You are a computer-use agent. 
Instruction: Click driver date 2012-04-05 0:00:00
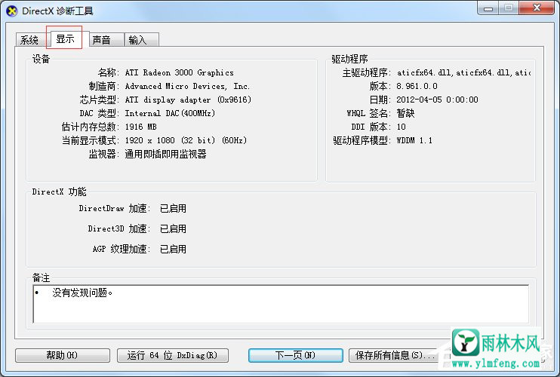coord(437,100)
